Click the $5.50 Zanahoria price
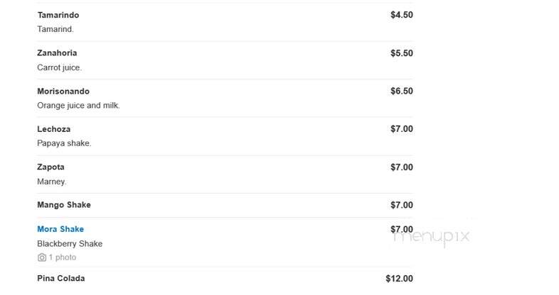This screenshot has height=295, width=559. pyautogui.click(x=402, y=53)
